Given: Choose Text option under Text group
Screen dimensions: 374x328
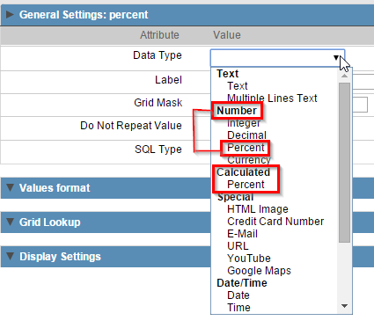Looking at the screenshot, I should 238,86.
